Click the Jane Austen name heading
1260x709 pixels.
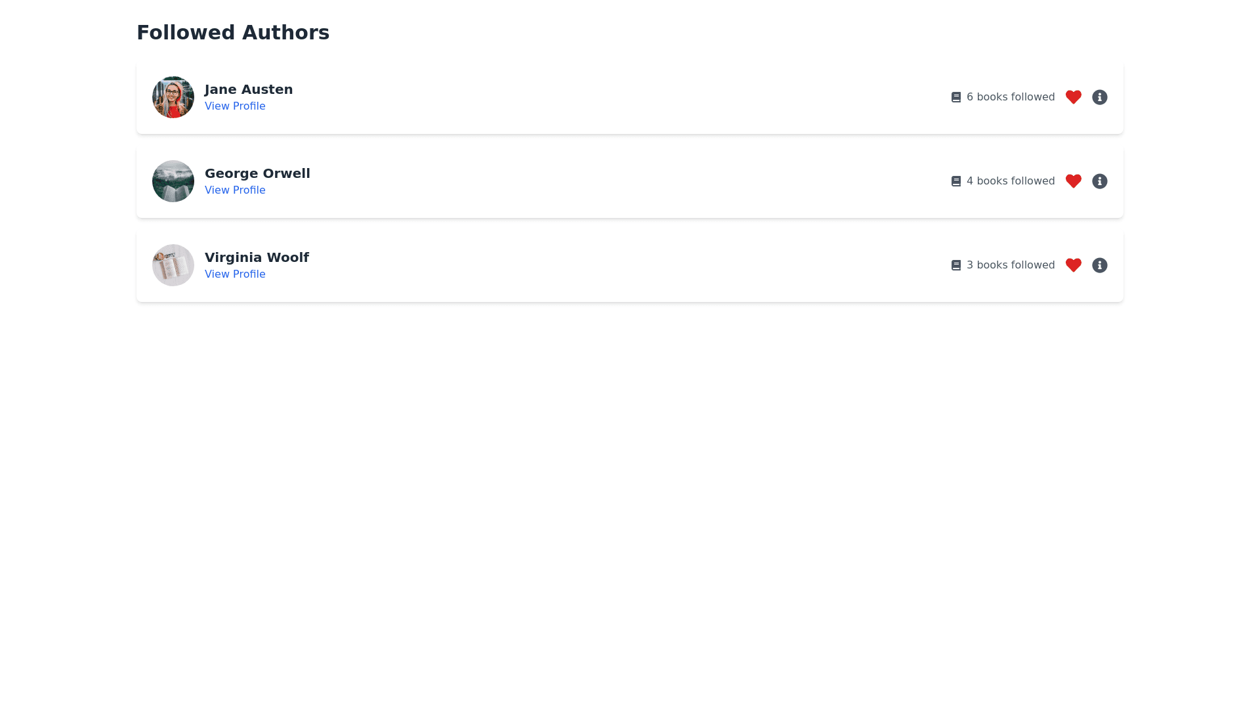[x=249, y=89]
